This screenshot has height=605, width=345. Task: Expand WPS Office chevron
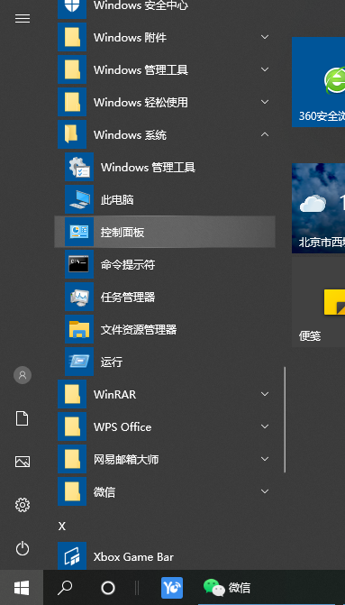pyautogui.click(x=265, y=426)
